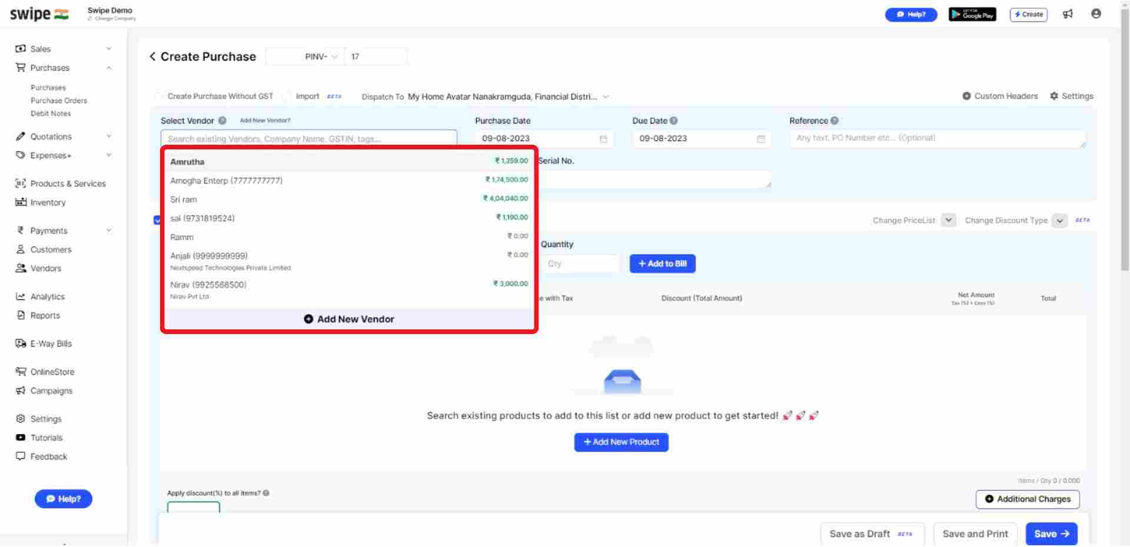Image resolution: width=1130 pixels, height=547 pixels.
Task: Click the Save as Draft button
Action: pos(872,534)
